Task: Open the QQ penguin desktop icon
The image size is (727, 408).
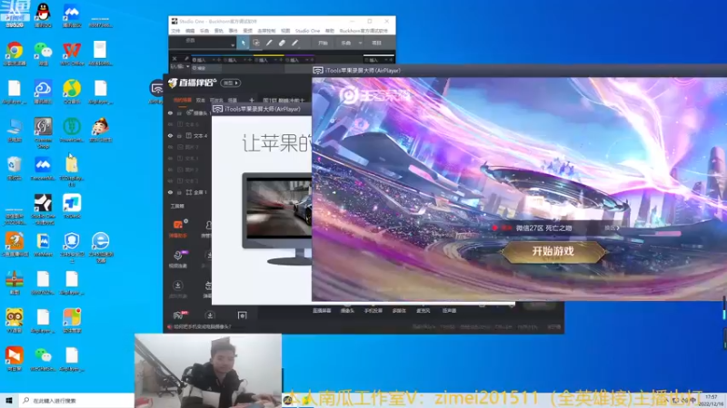Action: pos(43,12)
